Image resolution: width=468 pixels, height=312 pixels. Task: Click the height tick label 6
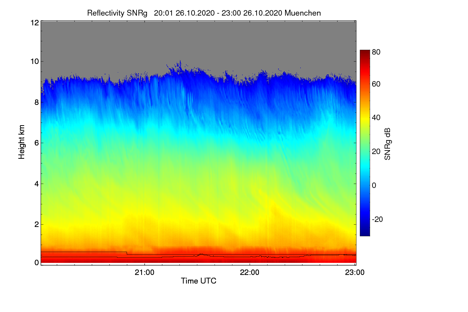click(36, 143)
